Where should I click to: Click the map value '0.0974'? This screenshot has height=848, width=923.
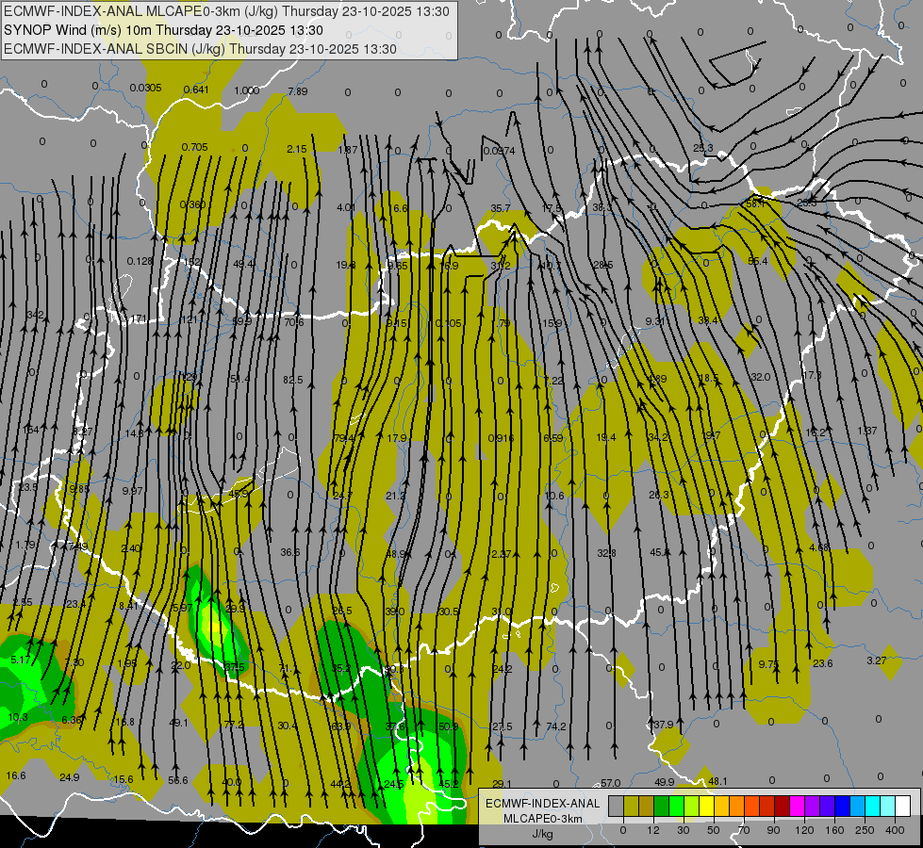(499, 151)
